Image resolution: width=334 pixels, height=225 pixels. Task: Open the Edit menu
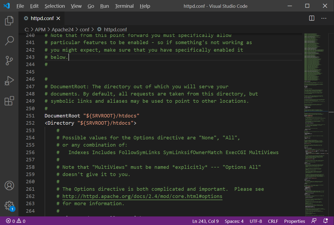(34, 6)
